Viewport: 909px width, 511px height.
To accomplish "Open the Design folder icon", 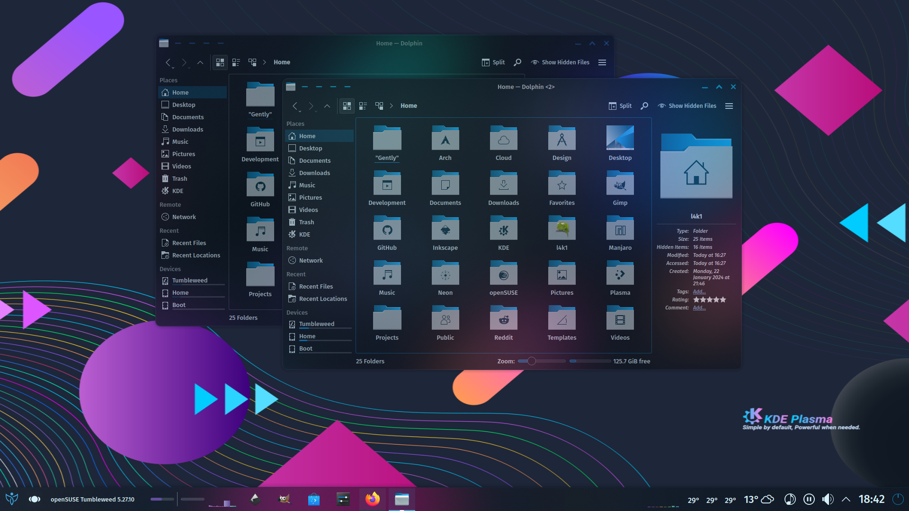I will [561, 138].
